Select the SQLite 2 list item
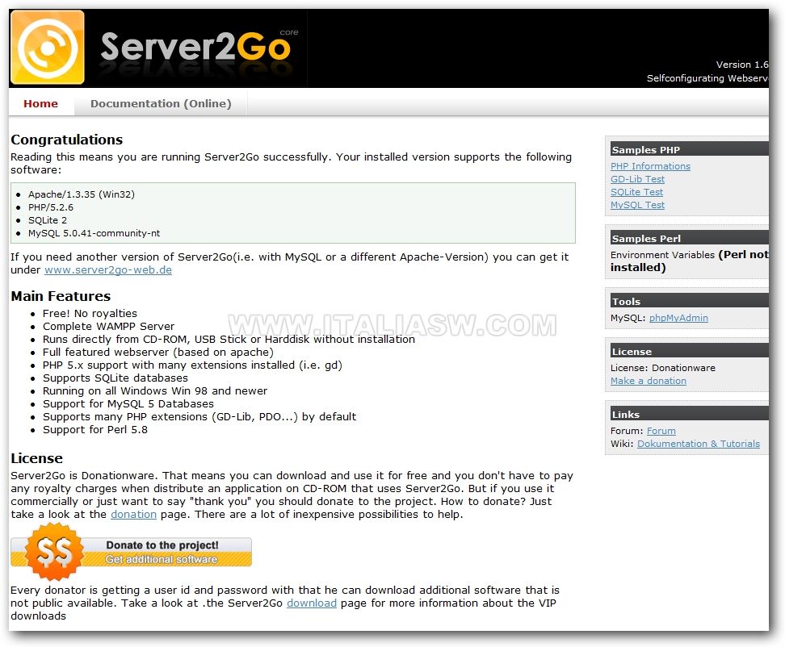 click(48, 220)
